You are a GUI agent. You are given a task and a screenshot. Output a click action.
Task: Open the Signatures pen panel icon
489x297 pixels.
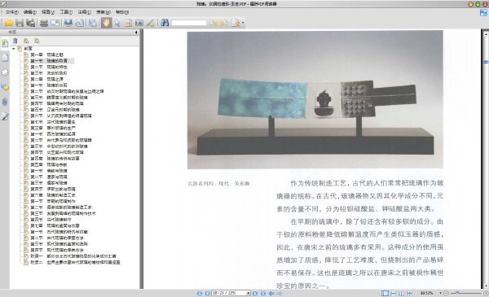click(5, 116)
